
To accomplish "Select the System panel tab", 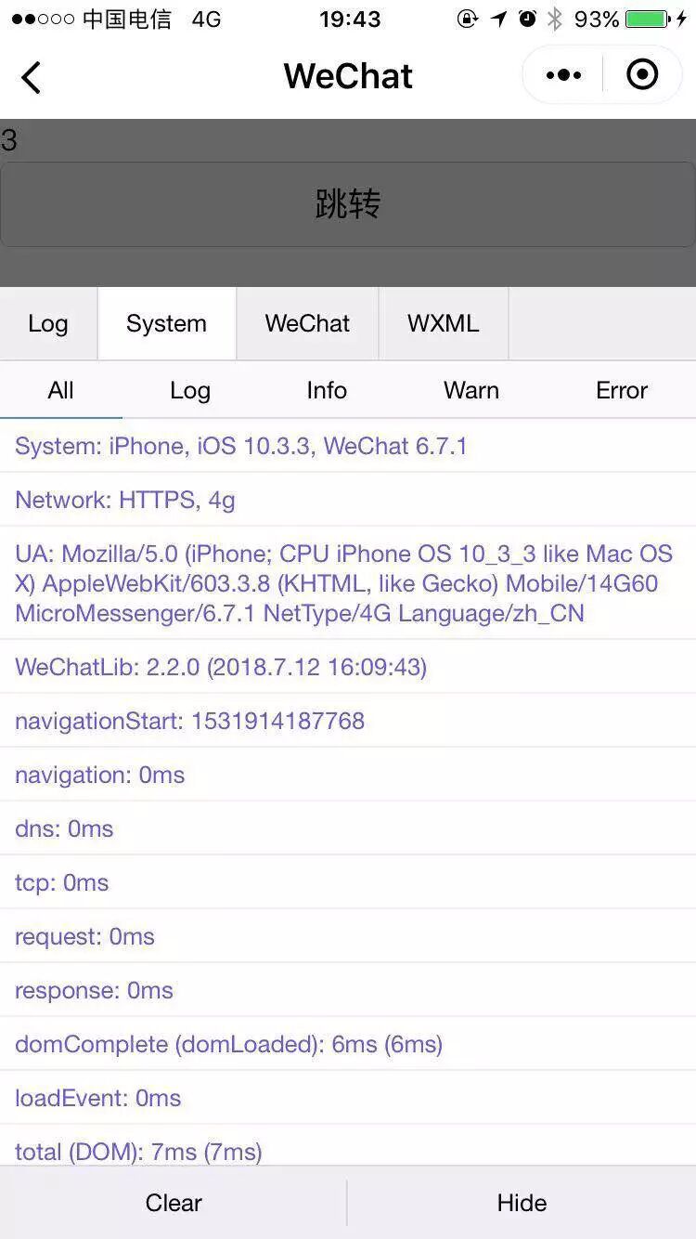I will (x=166, y=323).
